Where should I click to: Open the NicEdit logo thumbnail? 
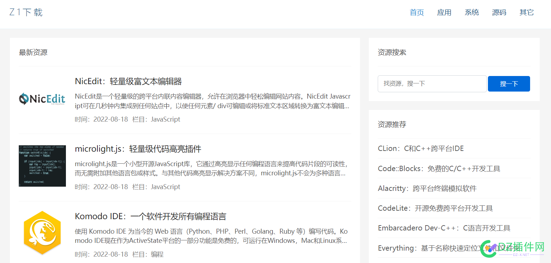(x=42, y=99)
